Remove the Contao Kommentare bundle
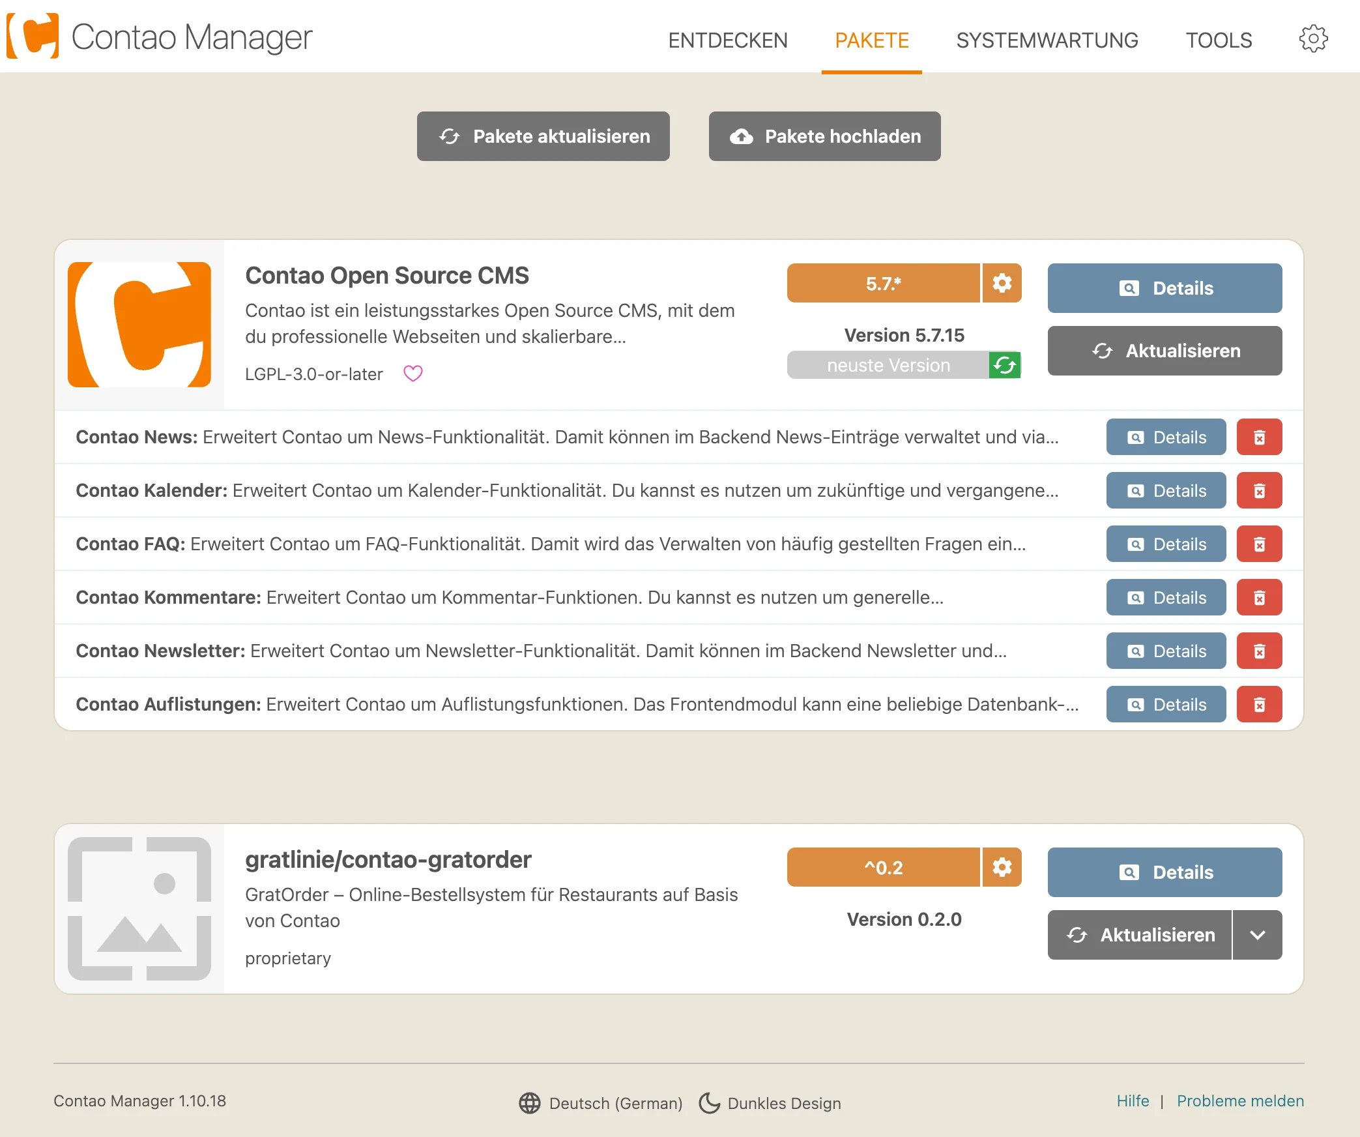The height and width of the screenshot is (1137, 1360). tap(1260, 597)
